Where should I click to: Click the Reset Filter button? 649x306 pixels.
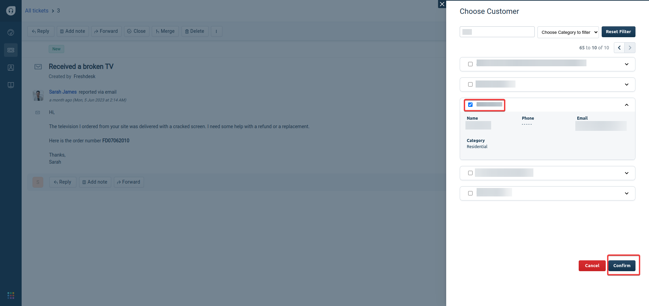tap(619, 32)
